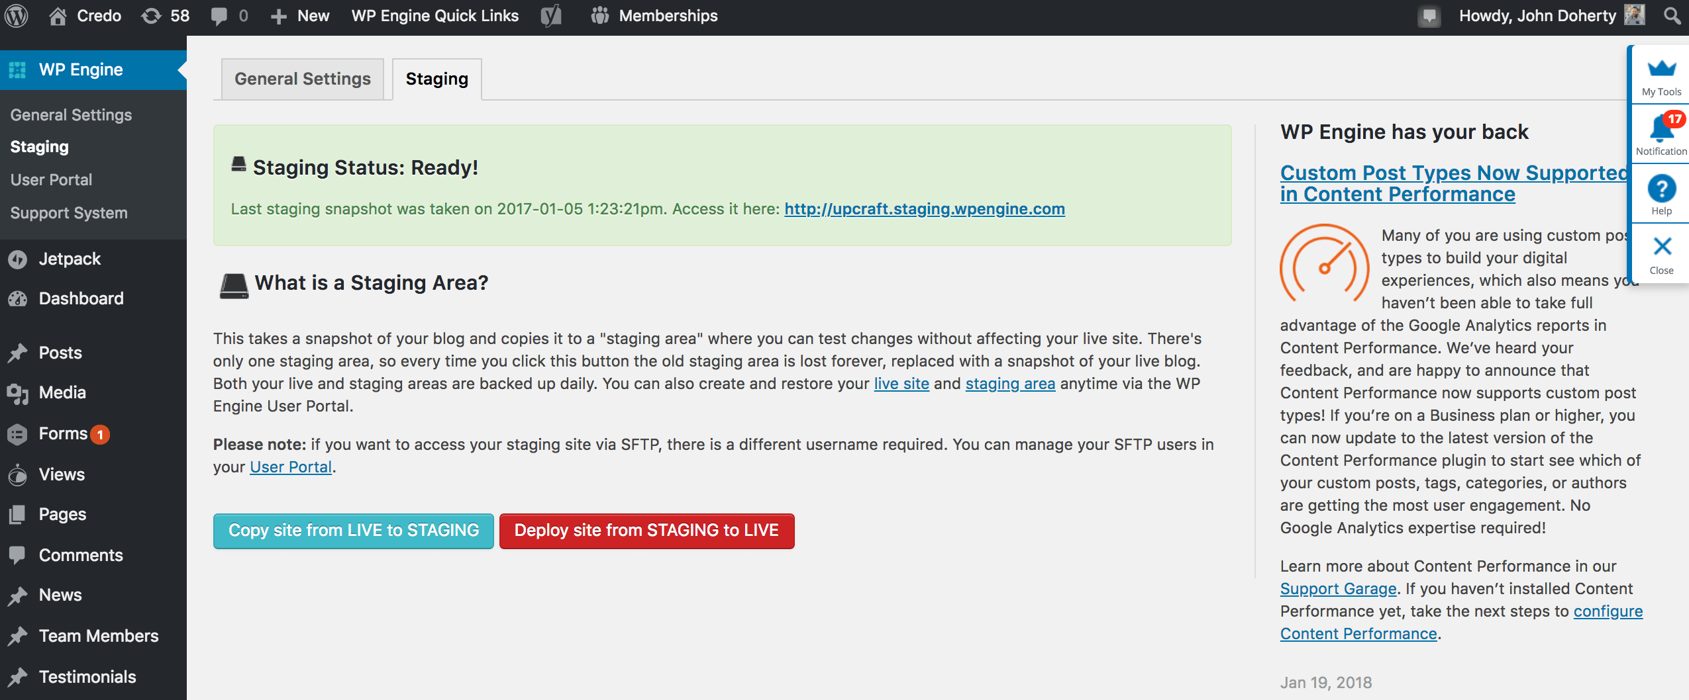Viewport: 1689px width, 700px height.
Task: Open Staging in sidebar submenu
Action: point(40,147)
